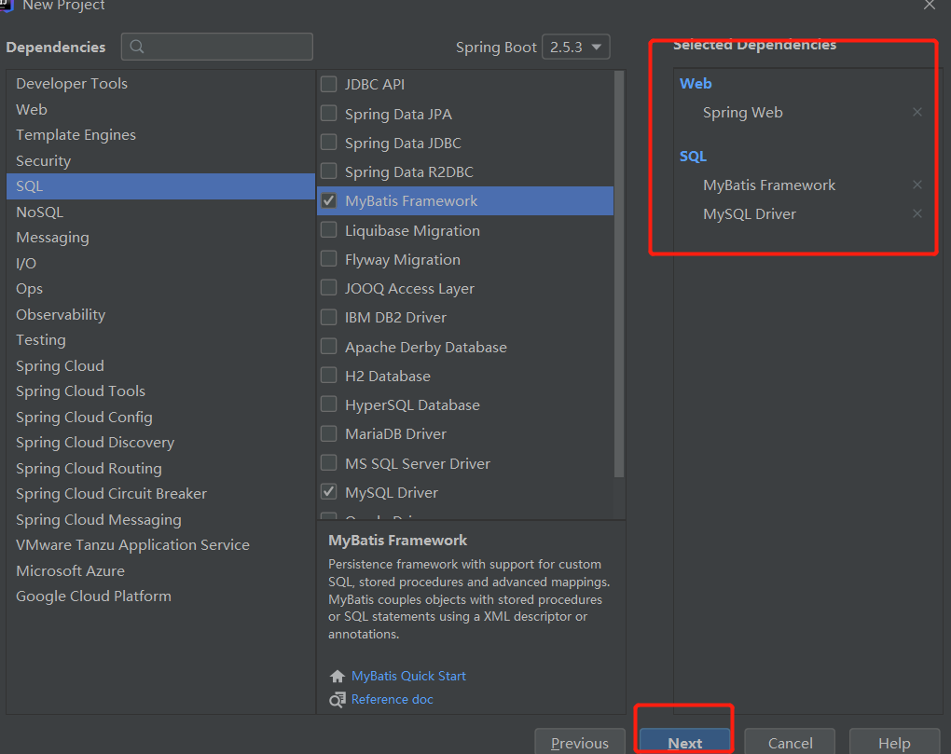Screen dimensions: 951x754
Task: Open Help for this dialog
Action: [895, 742]
